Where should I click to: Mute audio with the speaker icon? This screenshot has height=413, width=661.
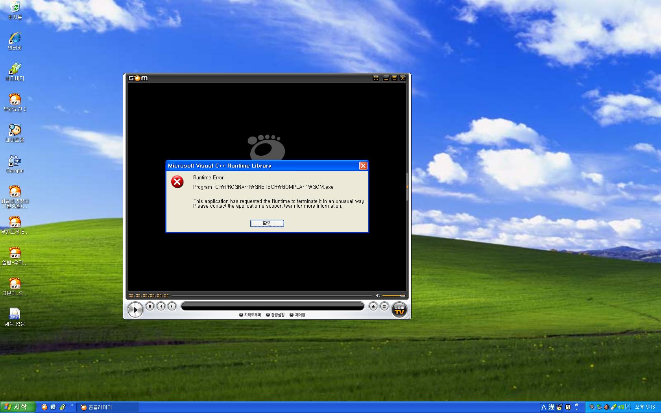point(378,295)
